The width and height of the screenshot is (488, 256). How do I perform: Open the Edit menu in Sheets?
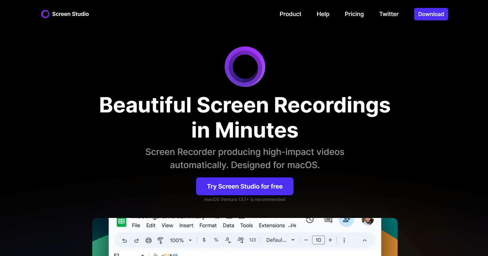tap(151, 225)
